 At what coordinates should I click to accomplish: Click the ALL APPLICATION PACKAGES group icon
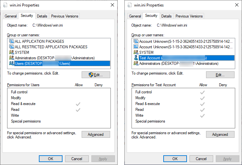point(12,41)
